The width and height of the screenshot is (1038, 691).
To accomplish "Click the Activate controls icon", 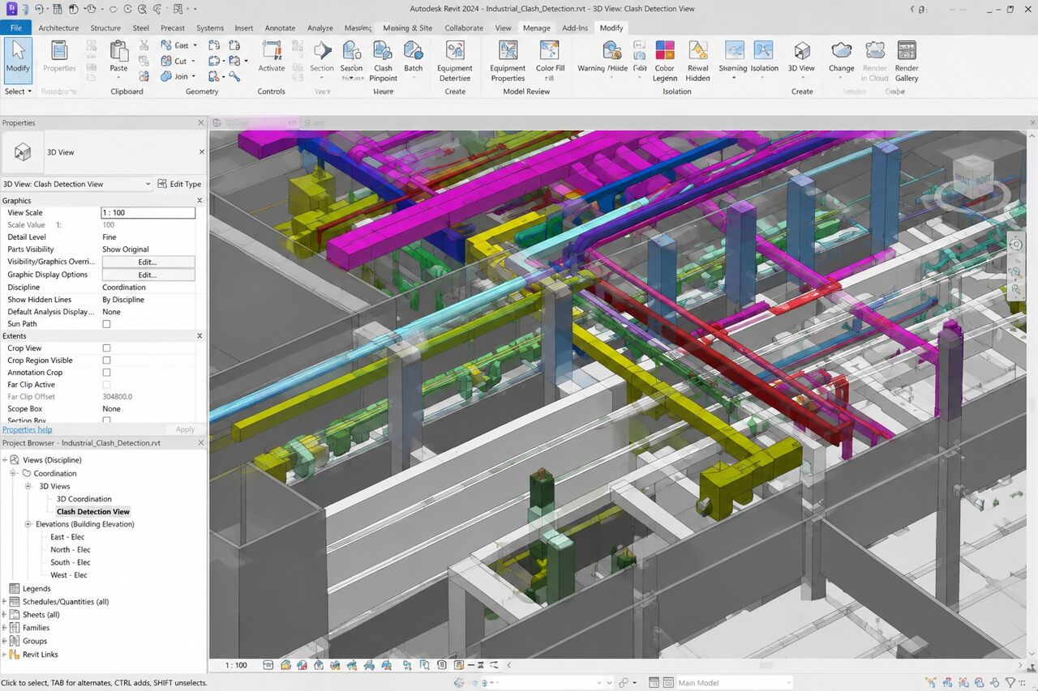I will tap(272, 52).
